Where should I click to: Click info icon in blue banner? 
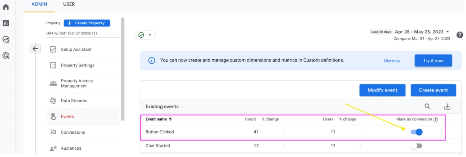pyautogui.click(x=152, y=60)
